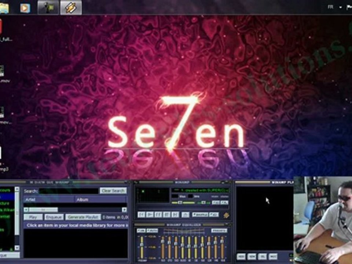Click the media library Play button

coord(33,217)
